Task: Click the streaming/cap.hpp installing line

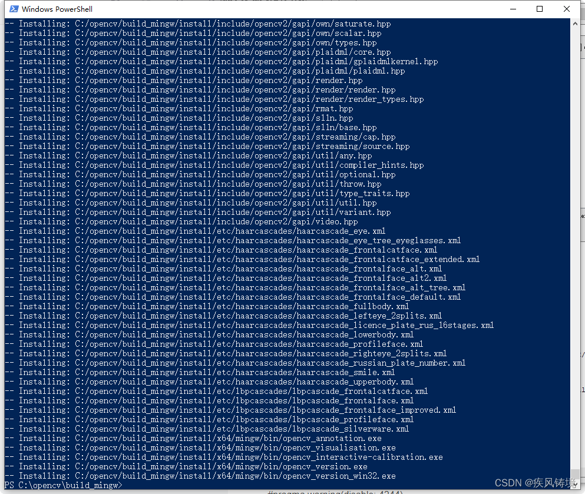Action: 200,137
